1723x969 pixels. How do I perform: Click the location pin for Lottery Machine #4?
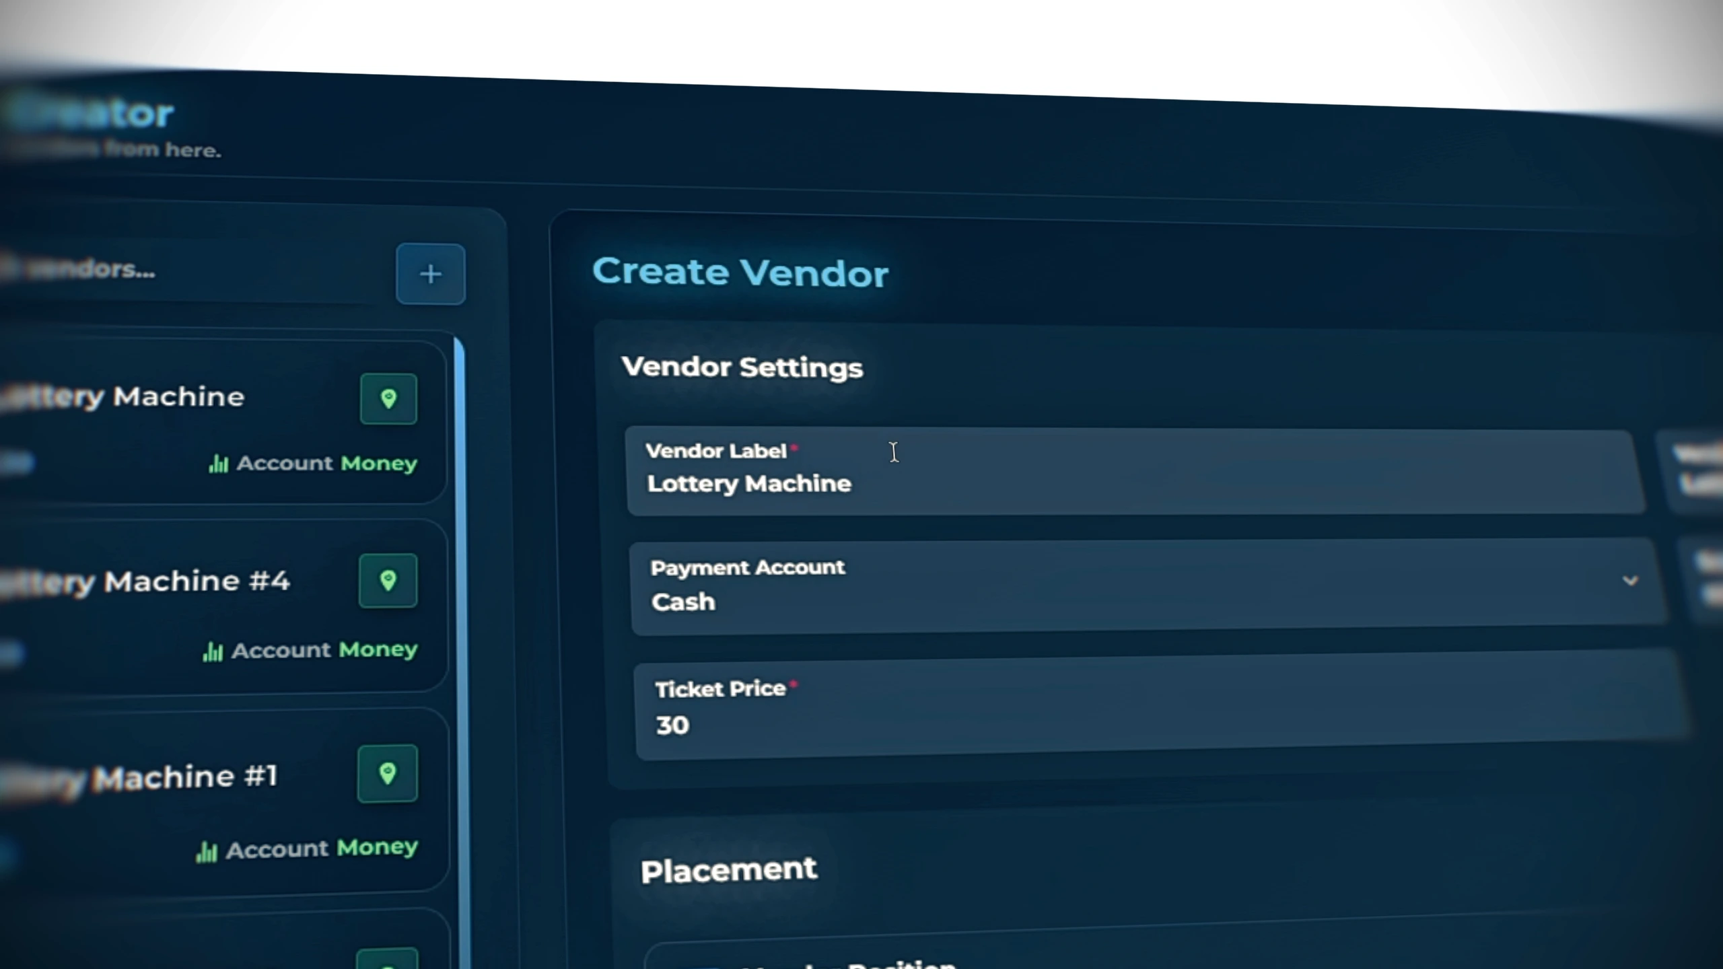pyautogui.click(x=388, y=580)
